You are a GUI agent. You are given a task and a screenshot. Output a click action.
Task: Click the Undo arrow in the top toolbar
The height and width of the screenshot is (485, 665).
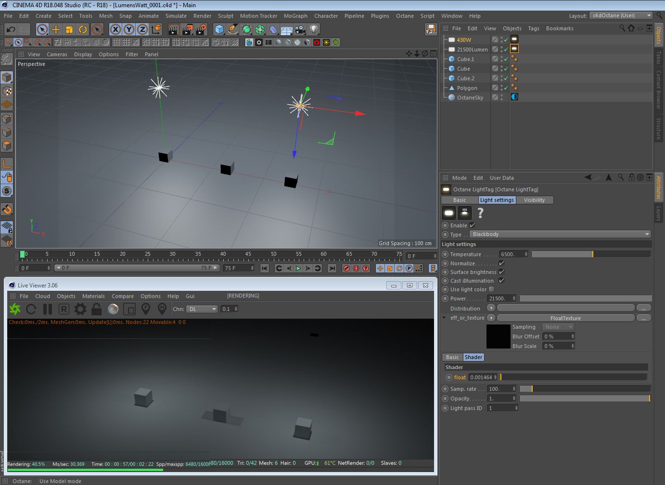pos(11,29)
